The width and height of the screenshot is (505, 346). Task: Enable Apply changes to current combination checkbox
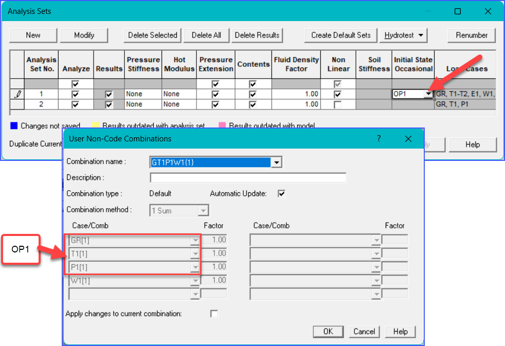click(214, 314)
